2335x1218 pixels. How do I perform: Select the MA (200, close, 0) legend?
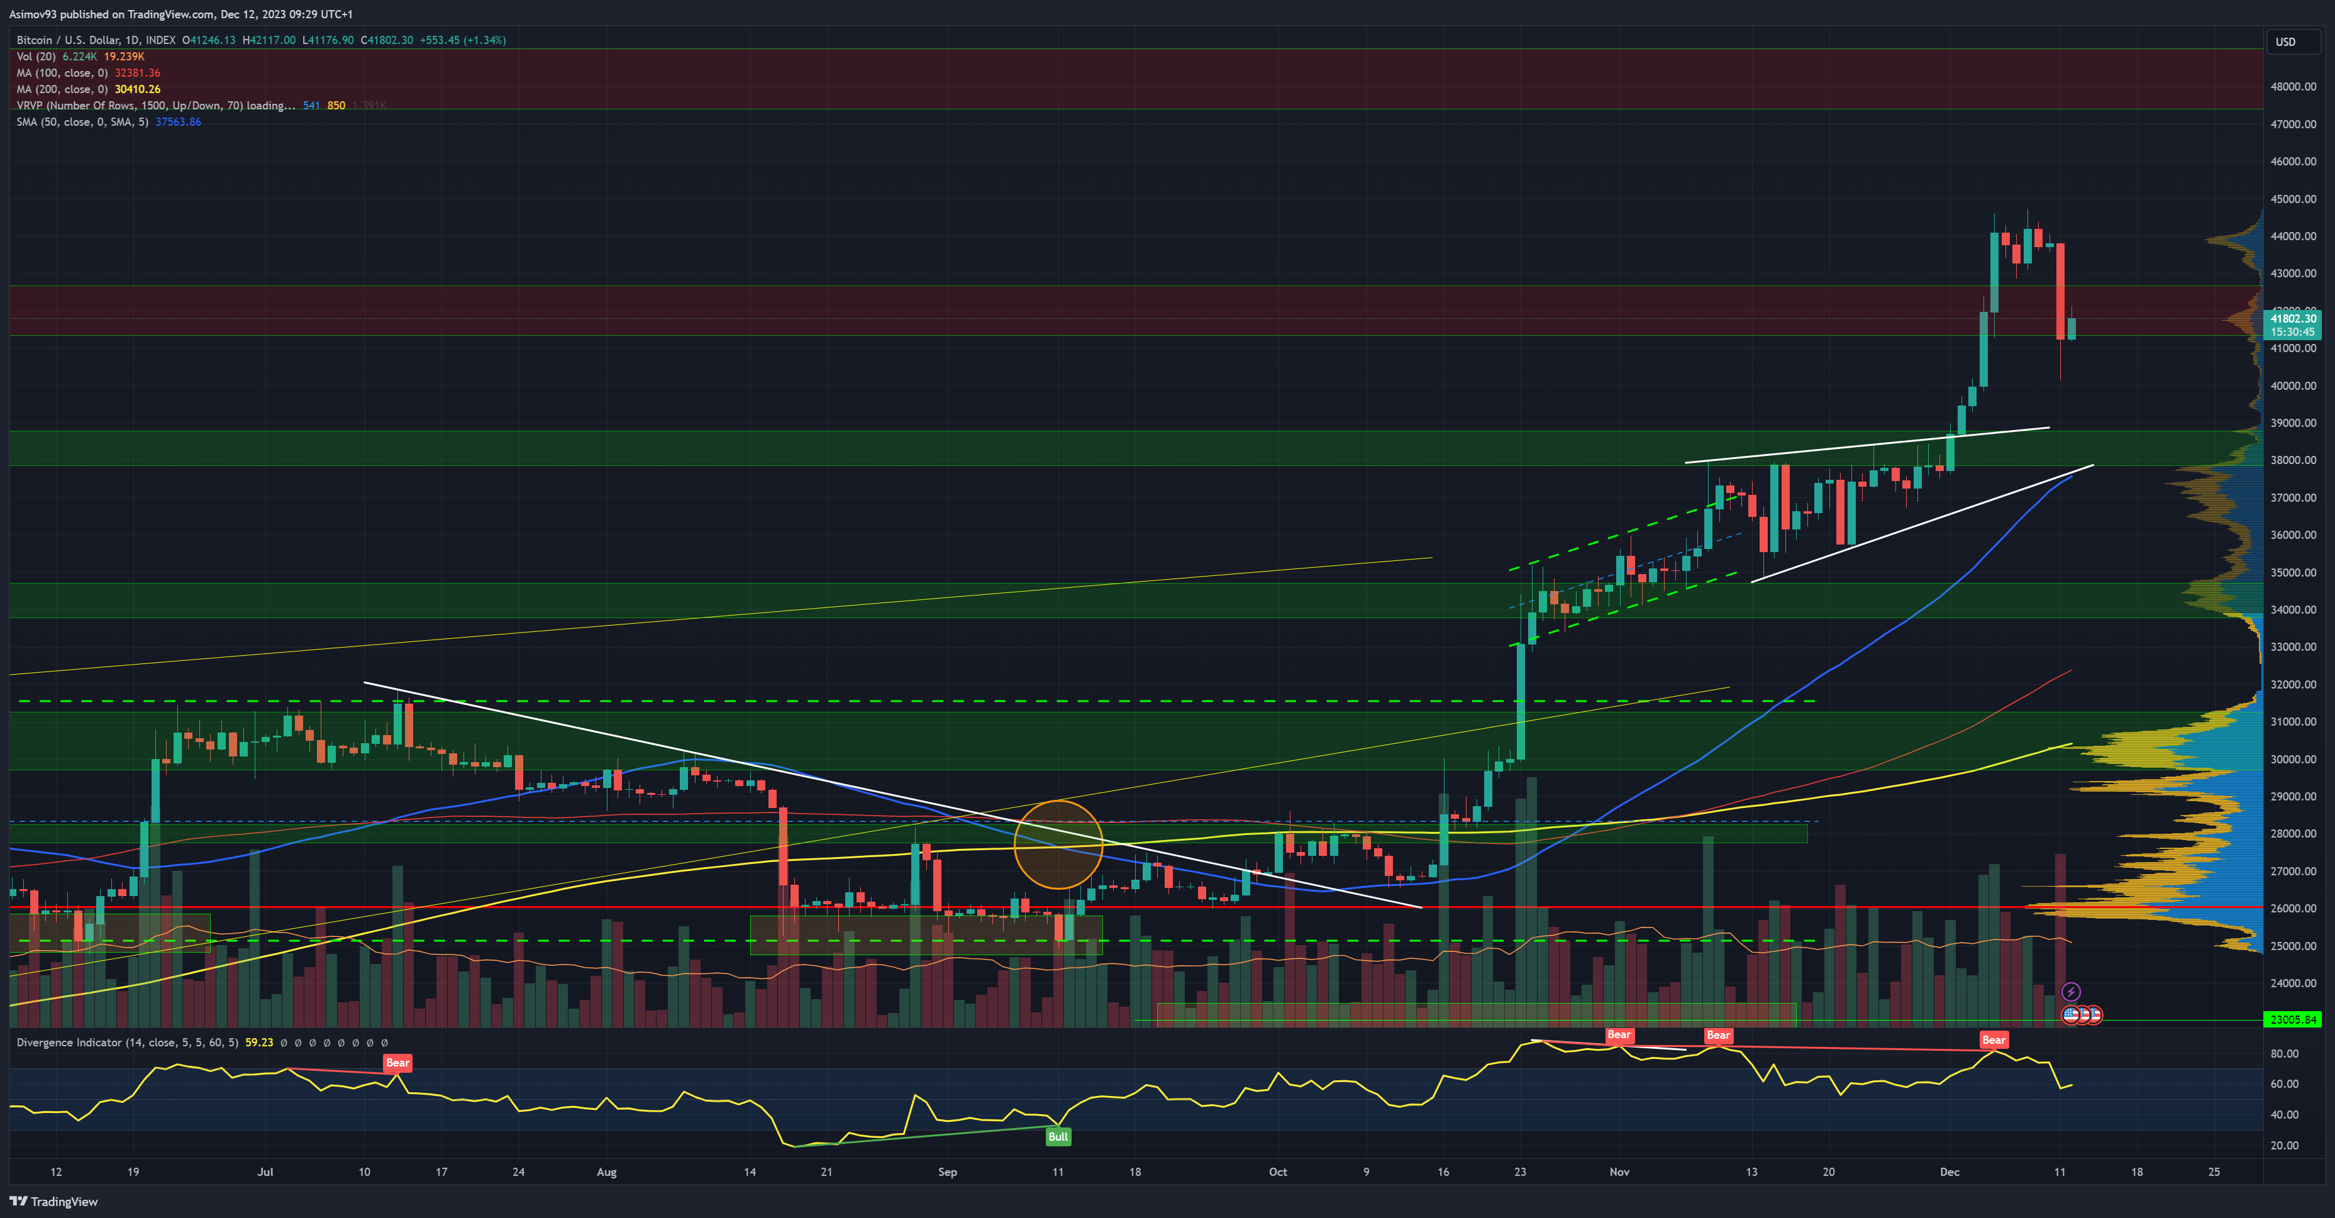[62, 89]
